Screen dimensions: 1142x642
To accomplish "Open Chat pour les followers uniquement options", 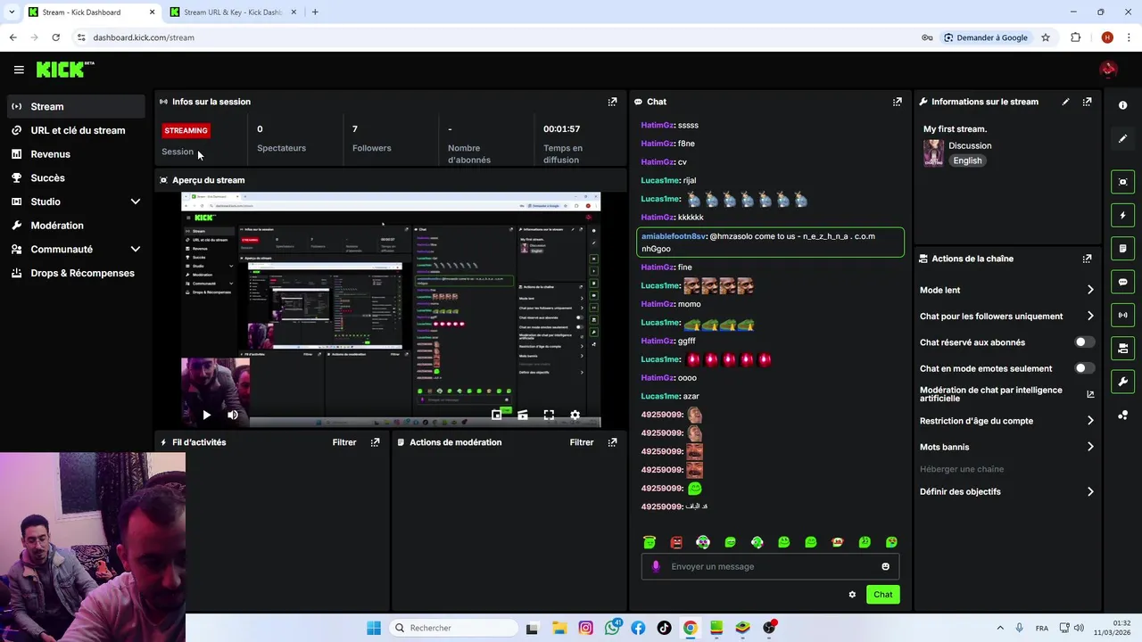I will point(1006,317).
